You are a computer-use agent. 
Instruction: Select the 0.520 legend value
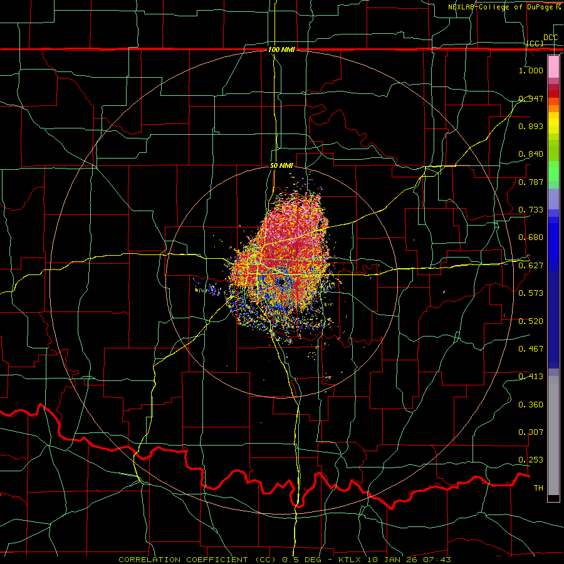[531, 321]
